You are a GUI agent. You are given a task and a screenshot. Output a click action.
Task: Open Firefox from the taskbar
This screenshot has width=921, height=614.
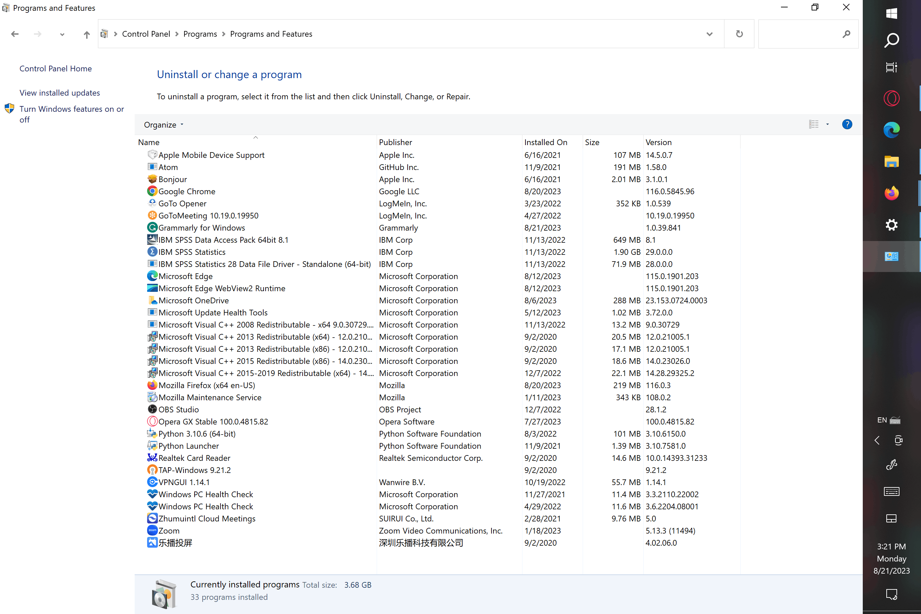pyautogui.click(x=891, y=193)
